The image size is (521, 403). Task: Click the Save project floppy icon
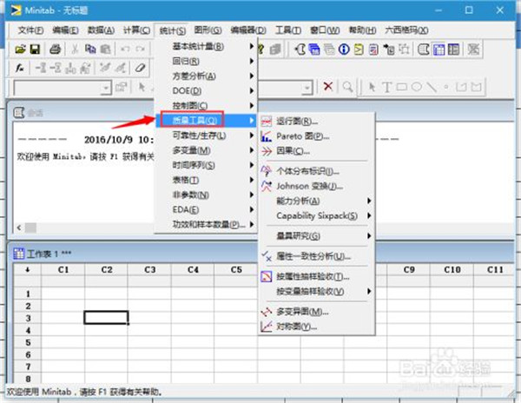(x=35, y=50)
